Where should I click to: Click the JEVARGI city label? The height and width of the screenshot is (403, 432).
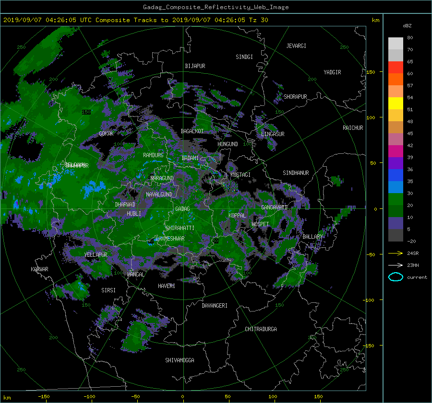pos(296,46)
